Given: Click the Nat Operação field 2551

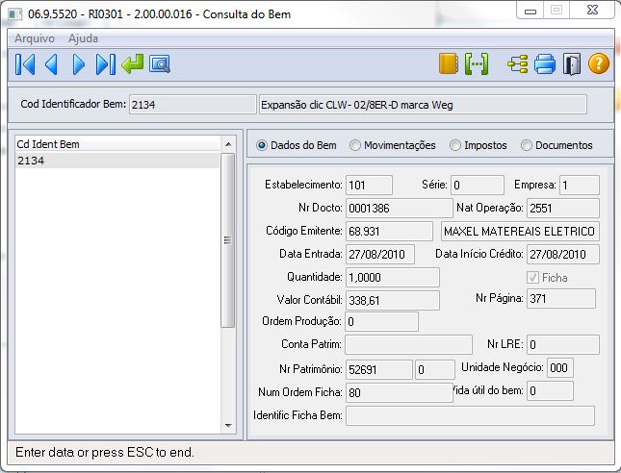Looking at the screenshot, I should 563,208.
